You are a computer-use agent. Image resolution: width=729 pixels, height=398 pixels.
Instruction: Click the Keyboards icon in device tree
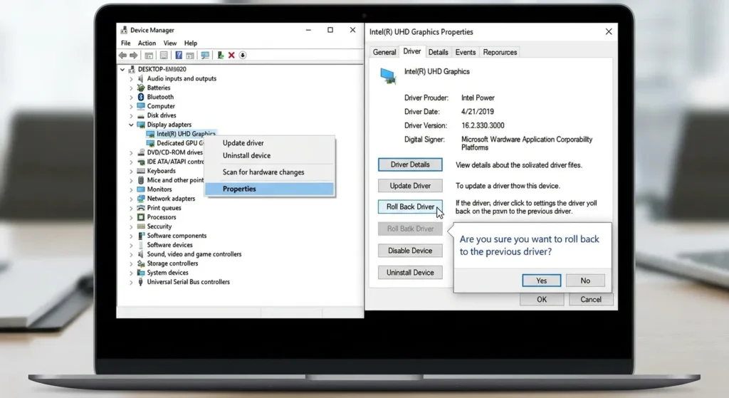coord(141,171)
